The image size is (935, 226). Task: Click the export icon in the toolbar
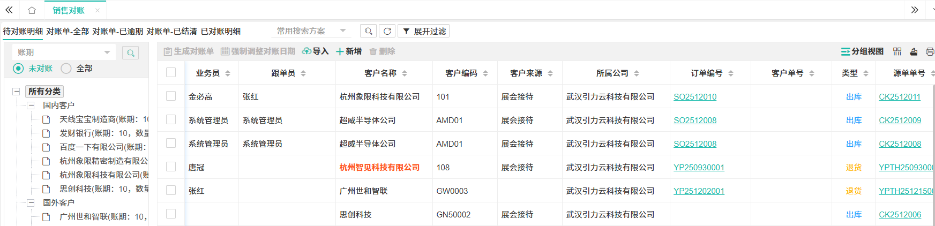coord(914,51)
